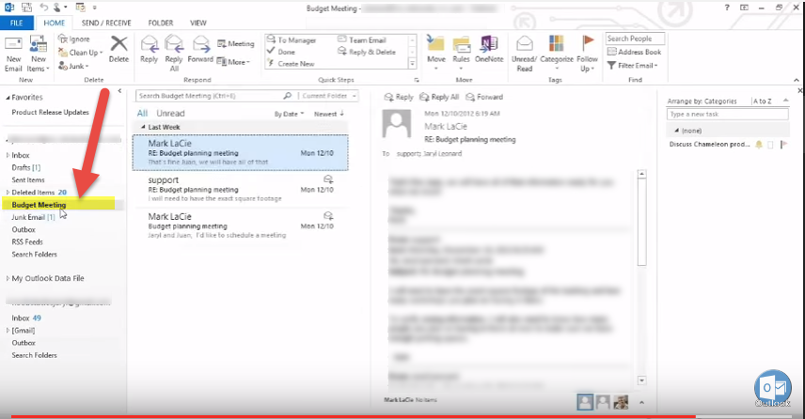805x419 pixels.
Task: Click the Categorize color grid icon
Action: pos(556,47)
